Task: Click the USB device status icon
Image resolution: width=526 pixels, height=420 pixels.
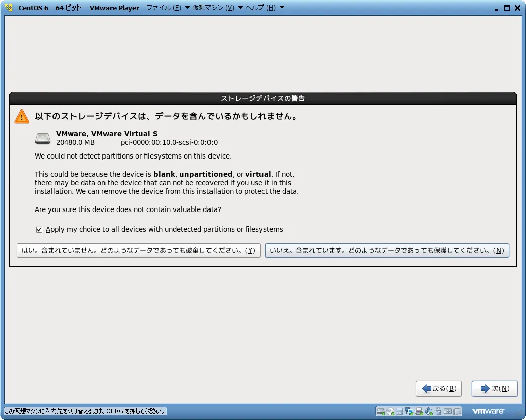Action: [x=438, y=411]
